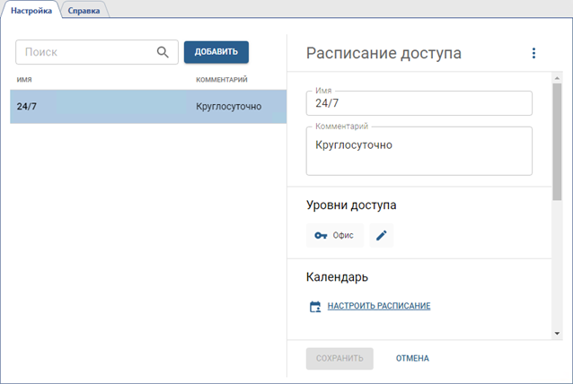Click the scrollbar up arrow in details panel

click(x=557, y=76)
